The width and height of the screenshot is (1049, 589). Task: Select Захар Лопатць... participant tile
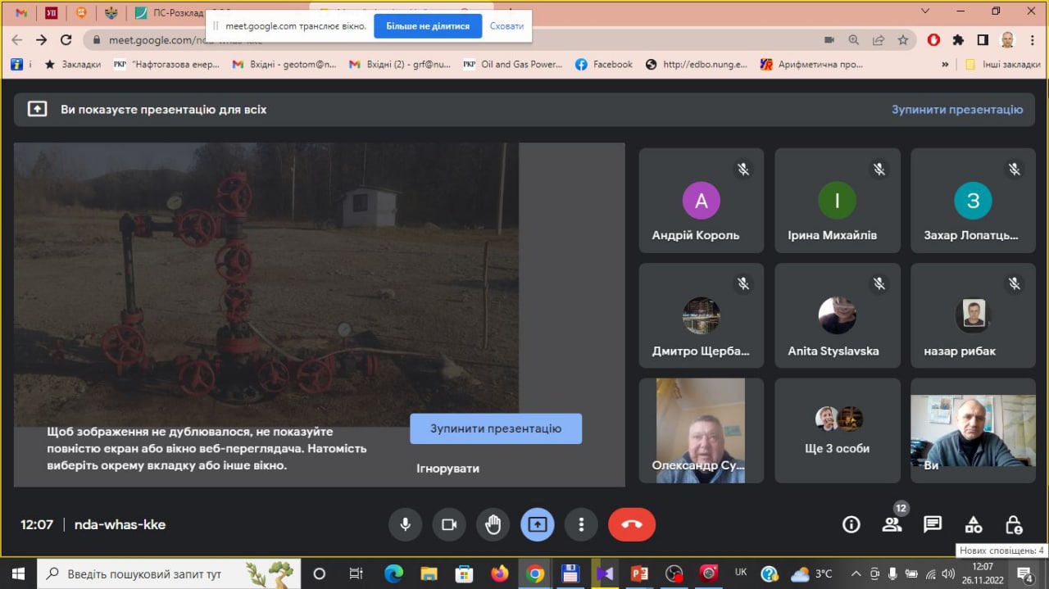pos(973,200)
